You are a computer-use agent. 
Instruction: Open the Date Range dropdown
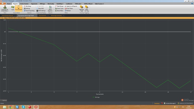pos(60,6)
